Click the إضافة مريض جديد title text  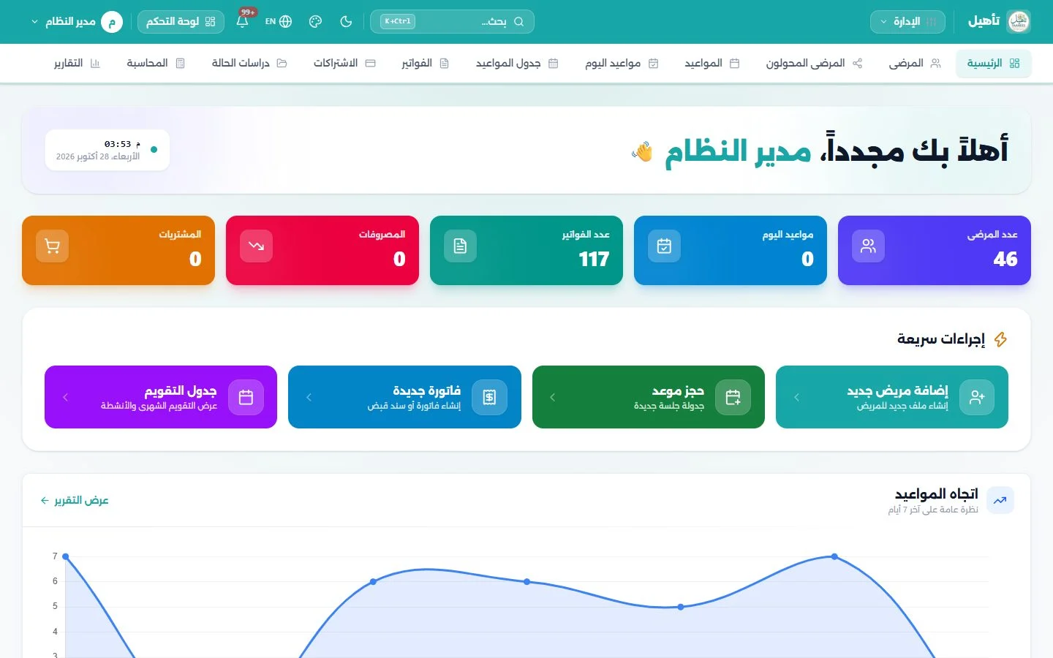[x=897, y=390]
